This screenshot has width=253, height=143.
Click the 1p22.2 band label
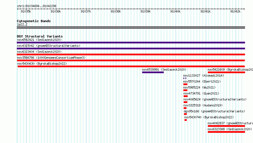[22, 24]
